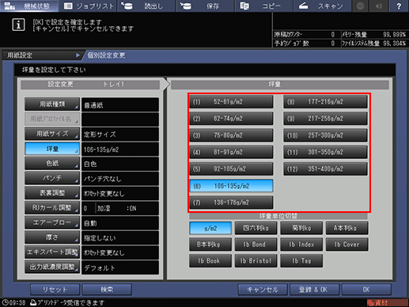Open the 読出し recall tab

(147, 6)
